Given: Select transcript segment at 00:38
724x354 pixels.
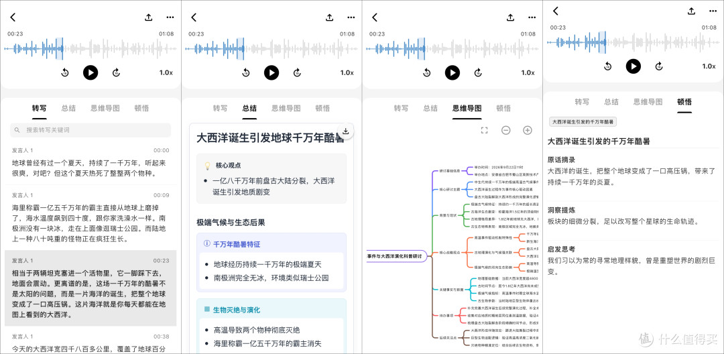Looking at the screenshot, I should [x=90, y=341].
